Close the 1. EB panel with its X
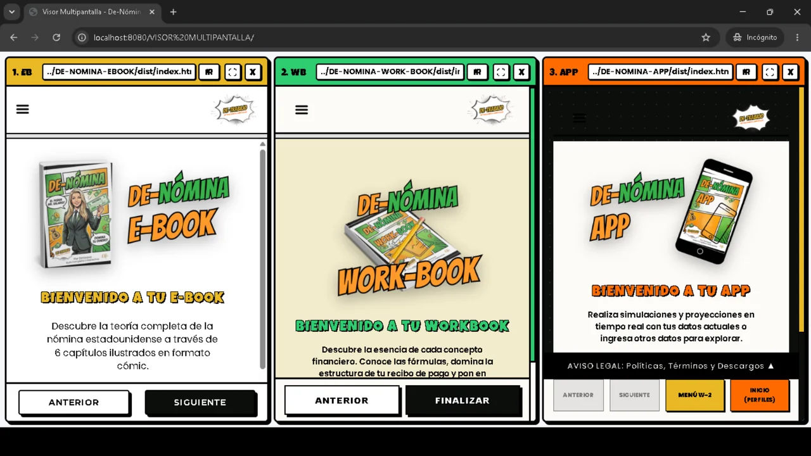811x456 pixels. 253,72
